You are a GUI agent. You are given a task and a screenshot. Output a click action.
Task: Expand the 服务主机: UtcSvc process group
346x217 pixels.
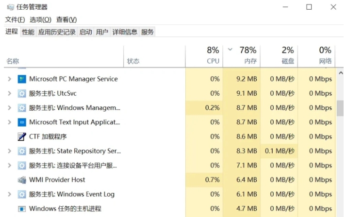[10, 93]
